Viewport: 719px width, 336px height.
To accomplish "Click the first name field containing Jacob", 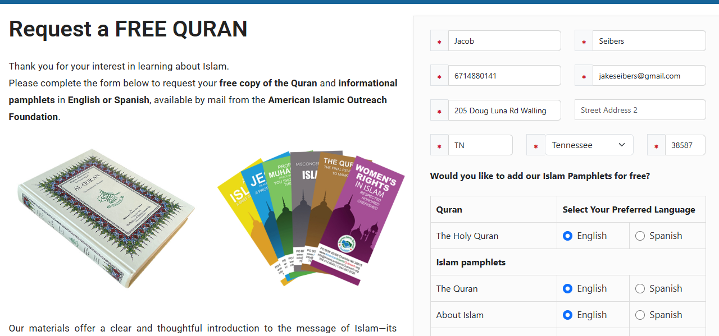I will tap(504, 41).
